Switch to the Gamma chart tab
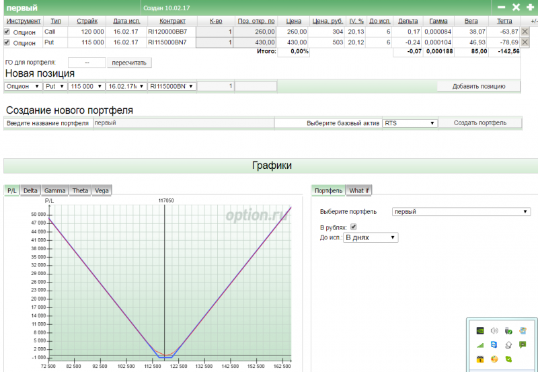Viewport: 538px width, 372px height. click(54, 190)
